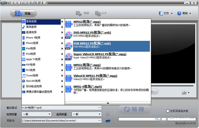Open the 音频质量 quality dropdown
This screenshot has height=128, width=199.
[x=87, y=114]
